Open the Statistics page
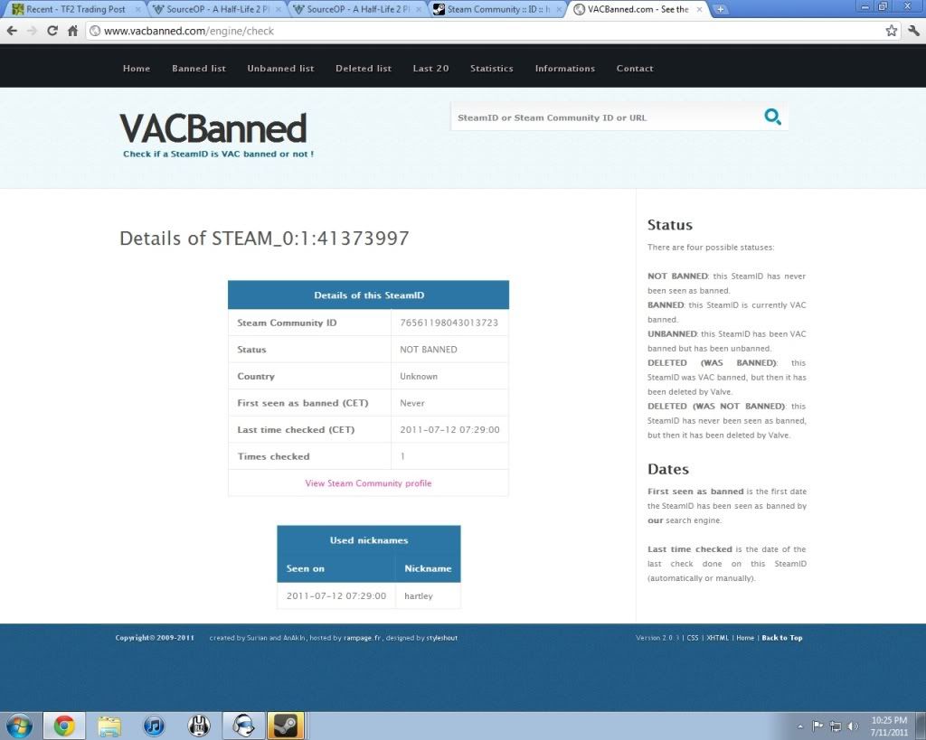Image resolution: width=926 pixels, height=740 pixels. 491,69
